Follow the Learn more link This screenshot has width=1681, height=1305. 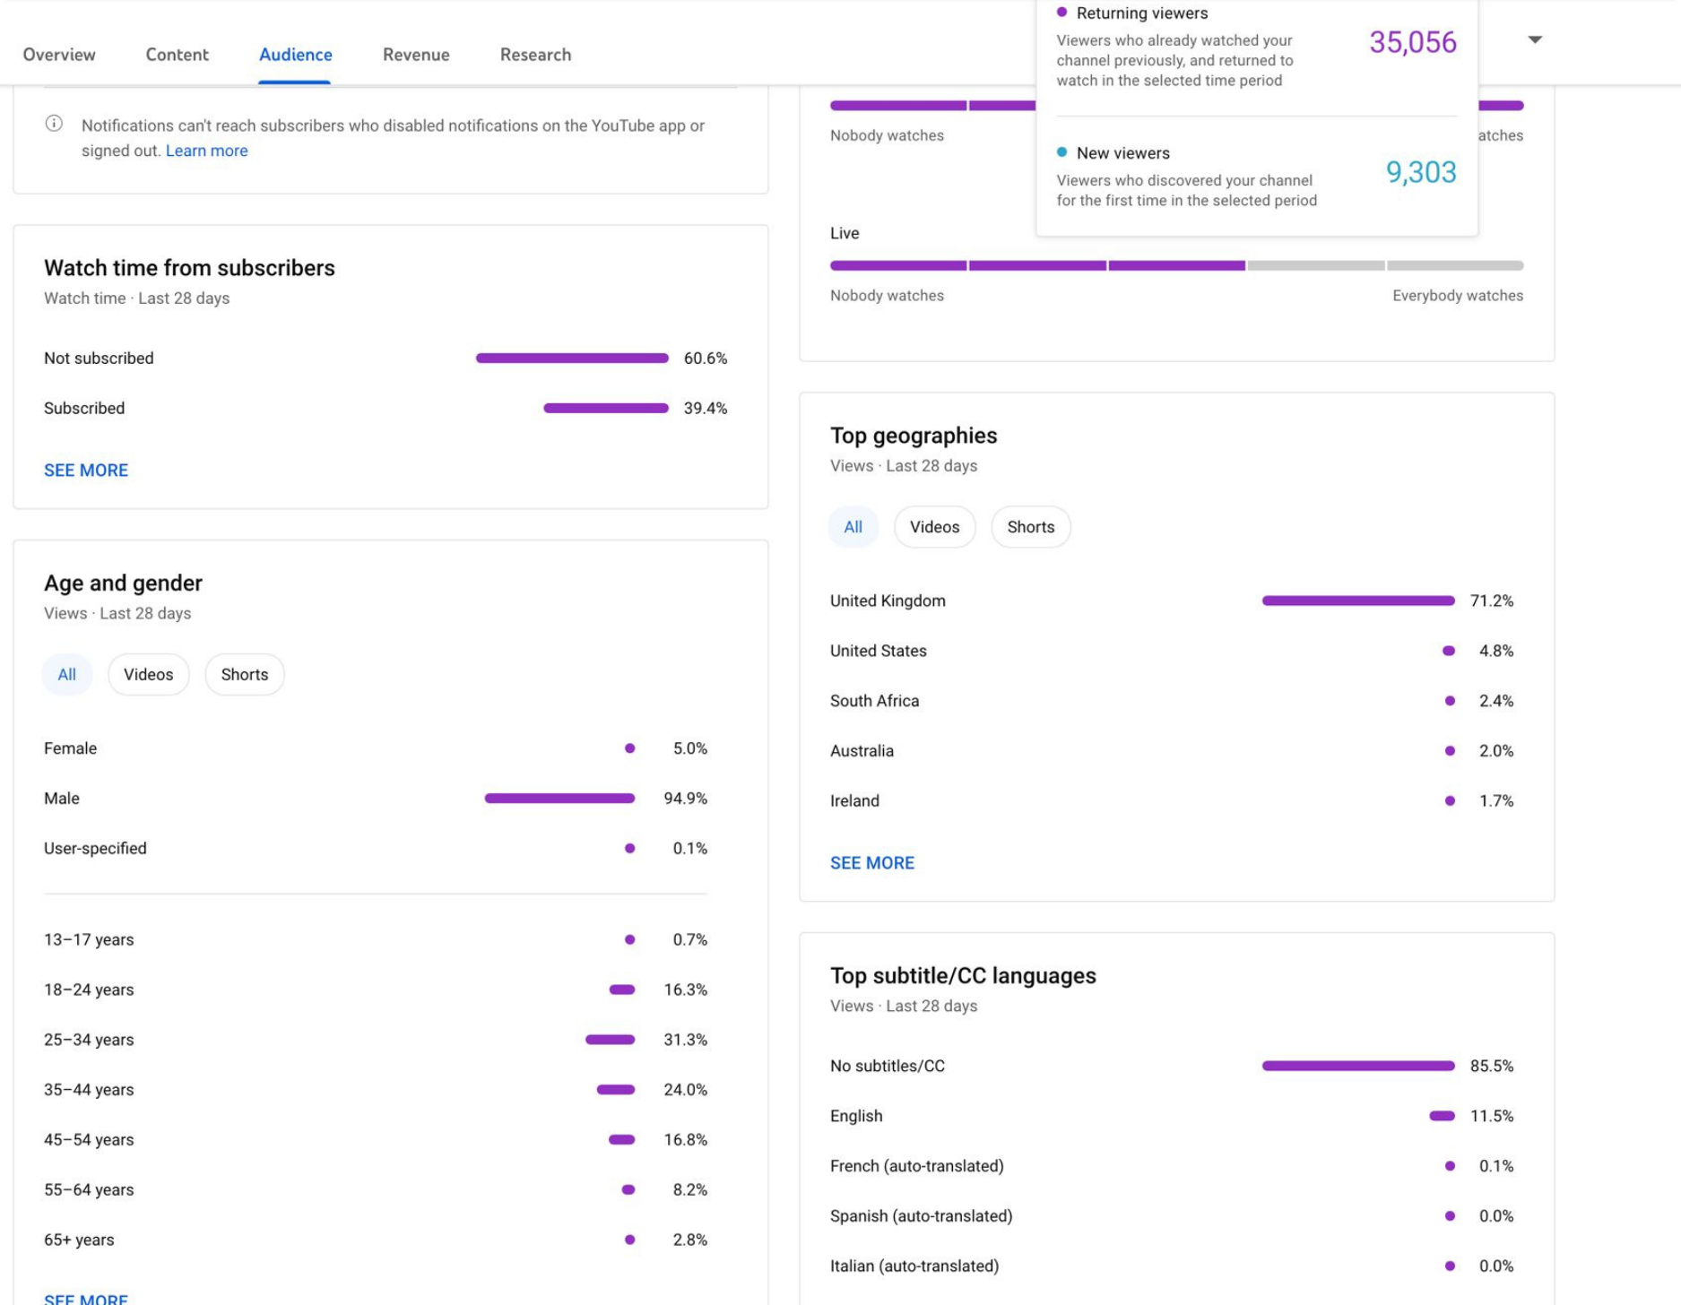coord(206,151)
